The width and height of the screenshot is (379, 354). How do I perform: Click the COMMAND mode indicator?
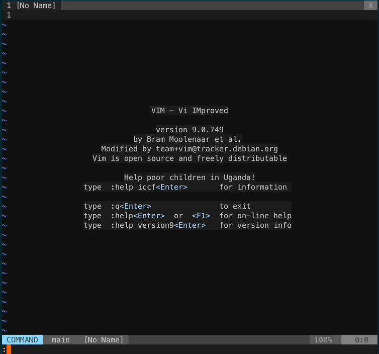(x=22, y=340)
